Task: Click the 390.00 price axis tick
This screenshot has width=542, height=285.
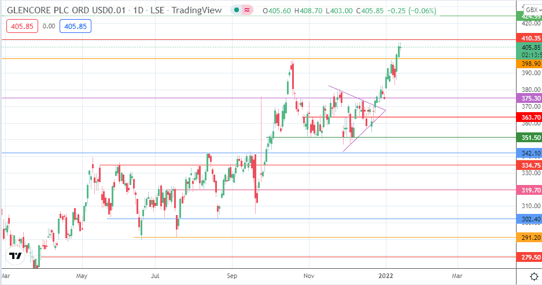Action: coord(531,73)
